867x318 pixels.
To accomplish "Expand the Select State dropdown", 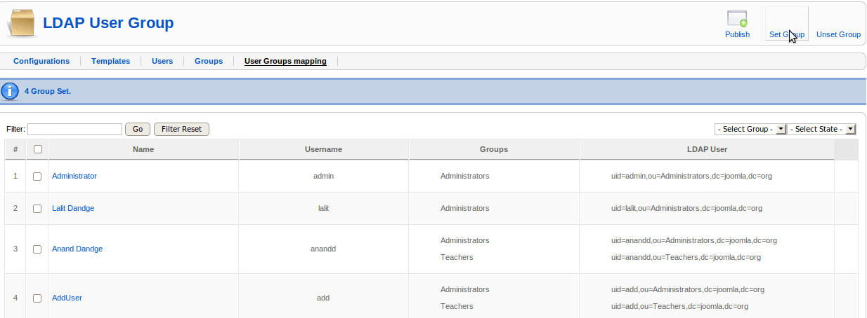I will (821, 129).
